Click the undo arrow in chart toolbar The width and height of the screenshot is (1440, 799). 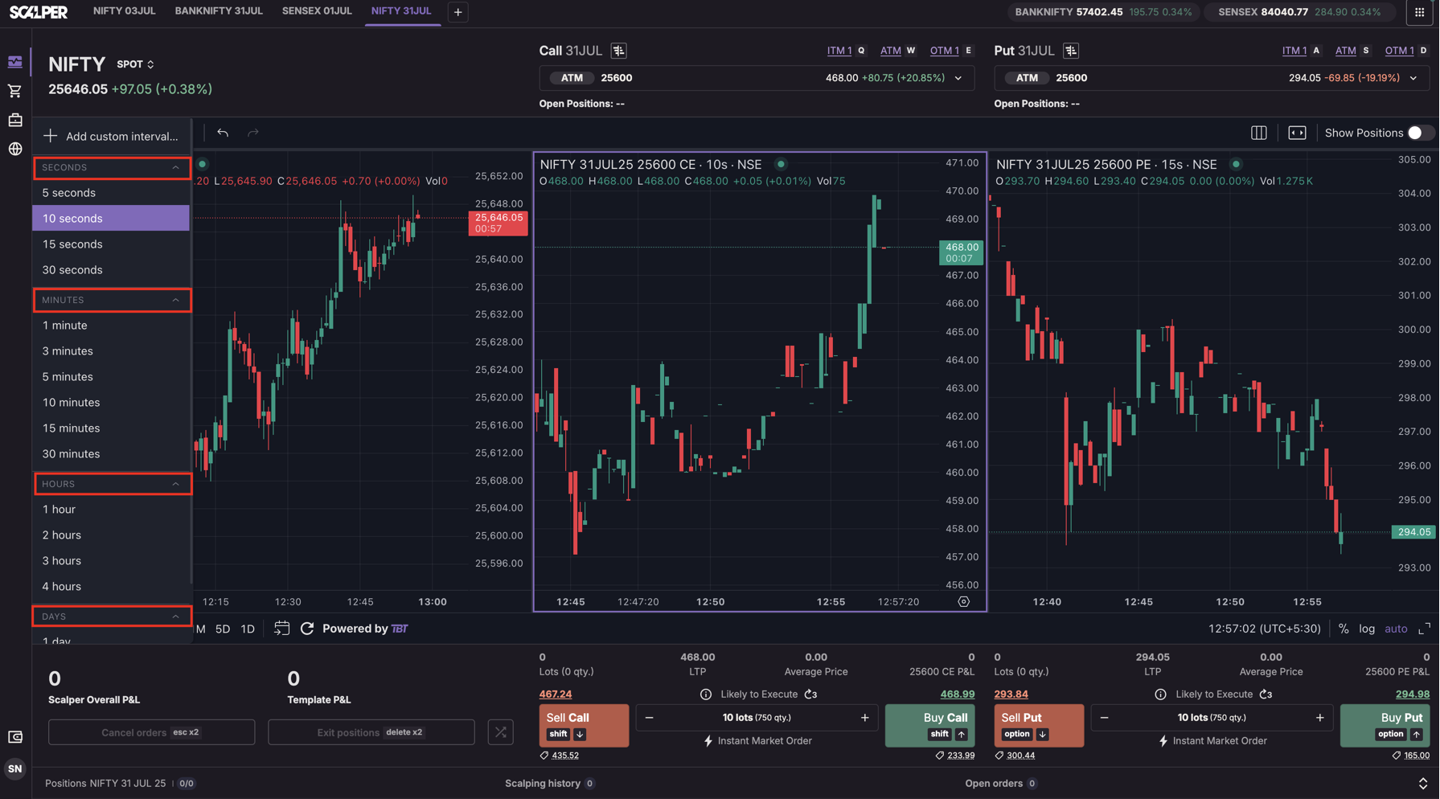[x=223, y=133]
